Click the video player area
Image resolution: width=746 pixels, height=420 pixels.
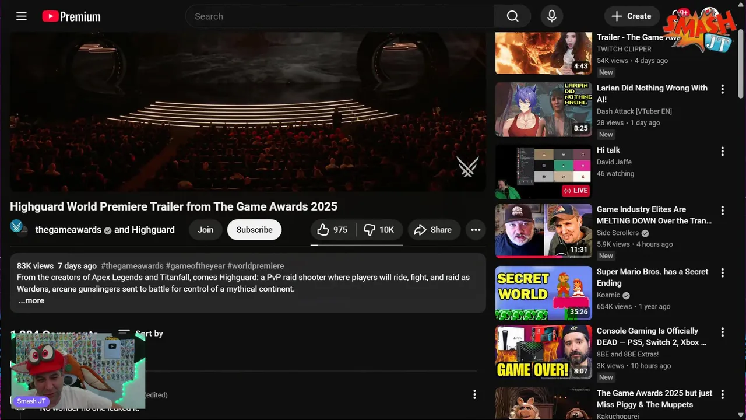click(248, 112)
